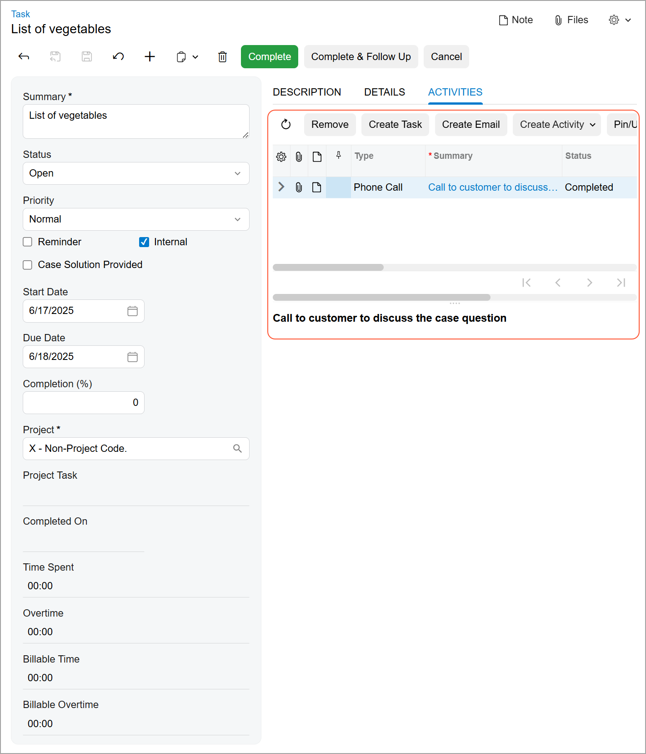Refresh the activities list
Image resolution: width=646 pixels, height=754 pixels.
coord(286,124)
